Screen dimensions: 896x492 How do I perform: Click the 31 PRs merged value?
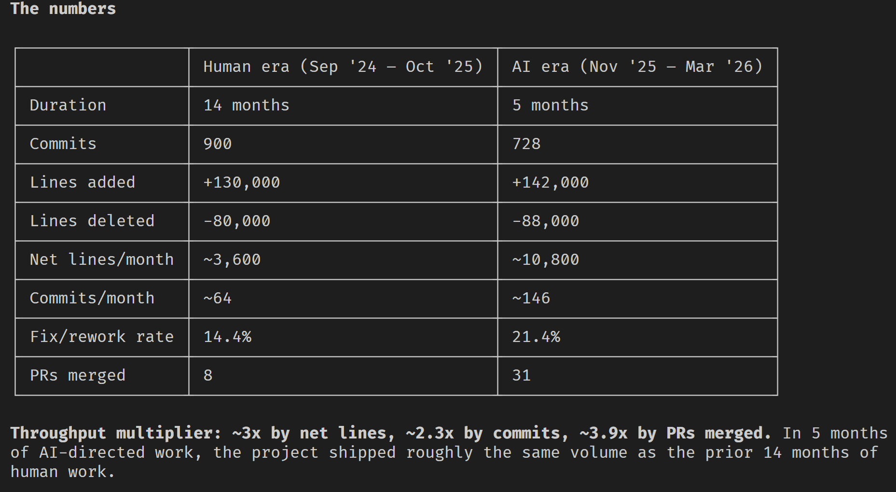[522, 375]
